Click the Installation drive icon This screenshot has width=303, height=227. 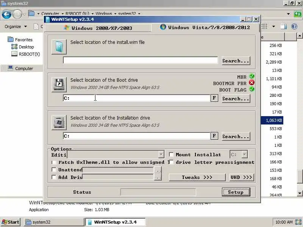pyautogui.click(x=59, y=122)
